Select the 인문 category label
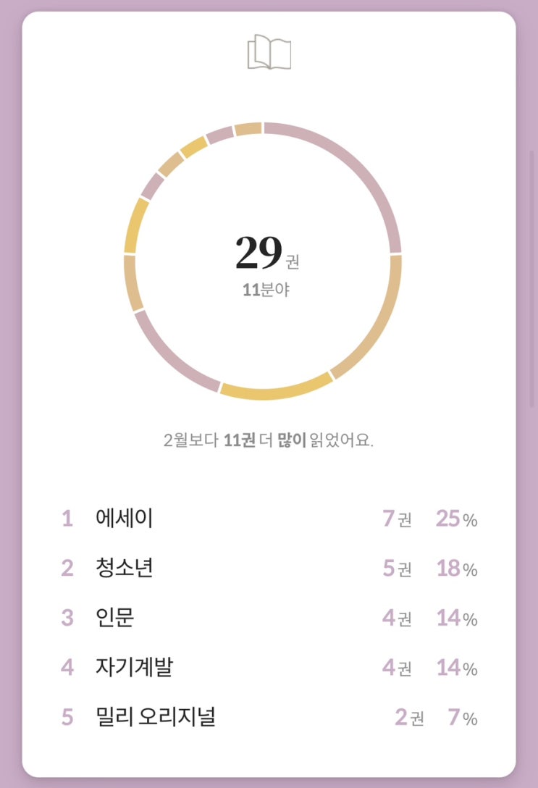Screen dimensions: 538x788 [114, 618]
